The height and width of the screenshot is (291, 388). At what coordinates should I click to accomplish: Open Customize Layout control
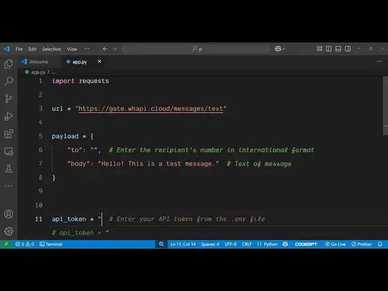pos(319,48)
